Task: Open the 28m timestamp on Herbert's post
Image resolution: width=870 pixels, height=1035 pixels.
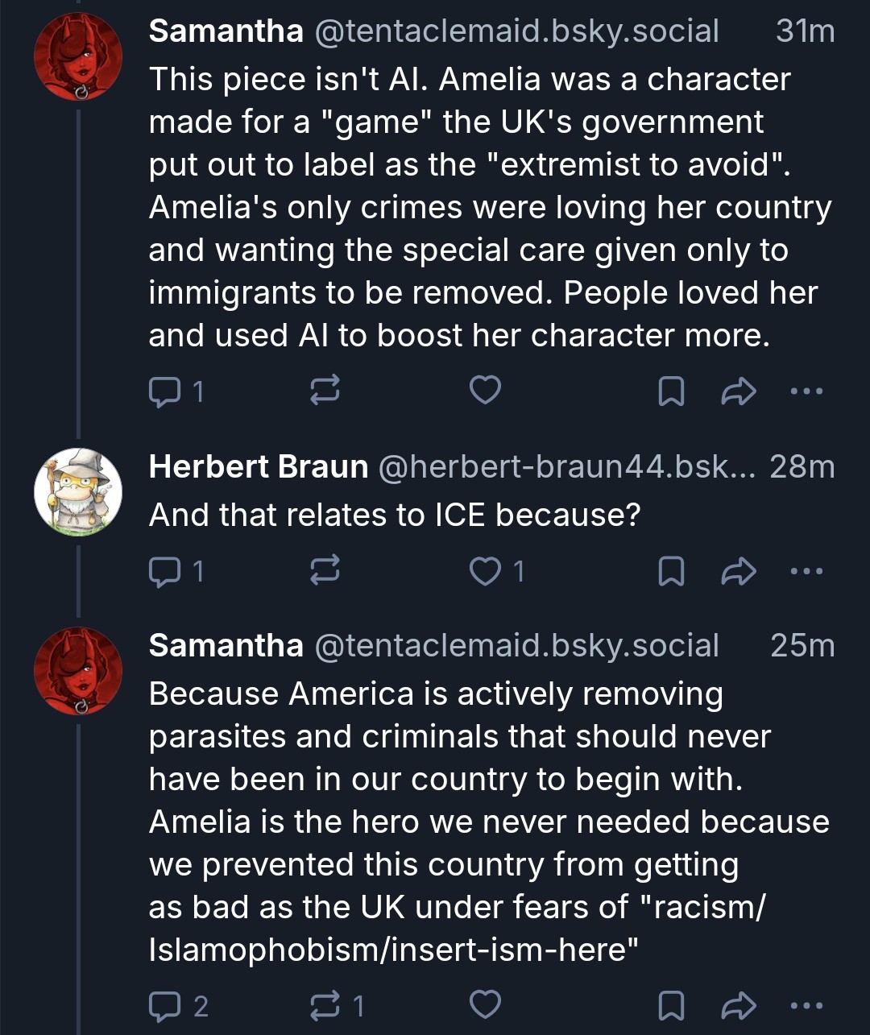Action: click(x=802, y=466)
